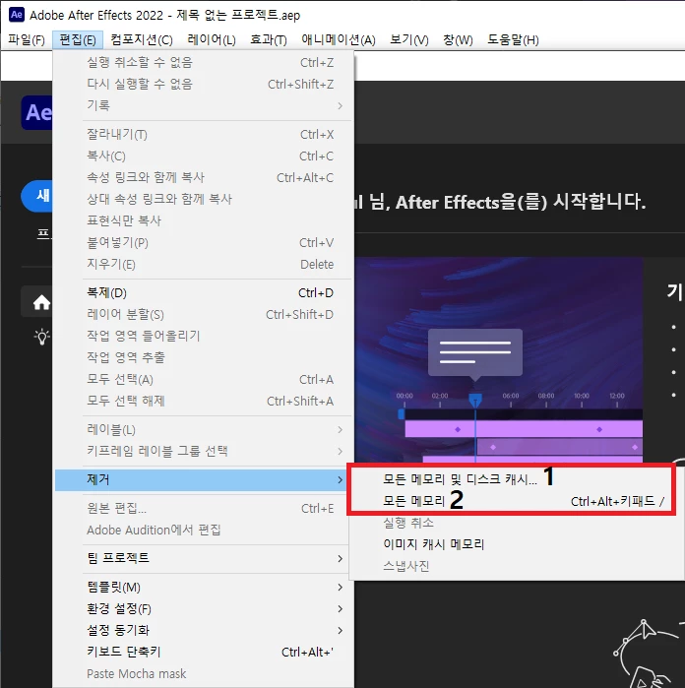The height and width of the screenshot is (688, 685).
Task: Open the 레이어(L) menu
Action: pyautogui.click(x=212, y=40)
